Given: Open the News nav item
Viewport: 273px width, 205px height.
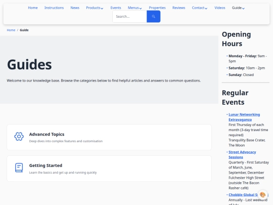Looking at the screenshot, I should (75, 8).
